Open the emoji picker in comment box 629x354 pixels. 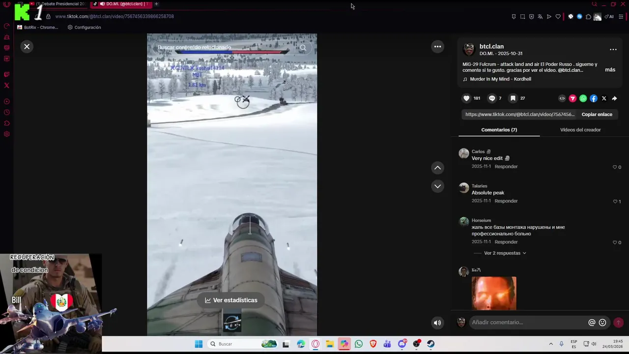pyautogui.click(x=602, y=323)
